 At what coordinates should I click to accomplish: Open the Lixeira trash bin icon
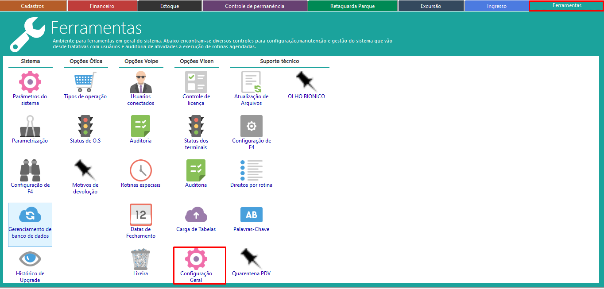coord(140,259)
